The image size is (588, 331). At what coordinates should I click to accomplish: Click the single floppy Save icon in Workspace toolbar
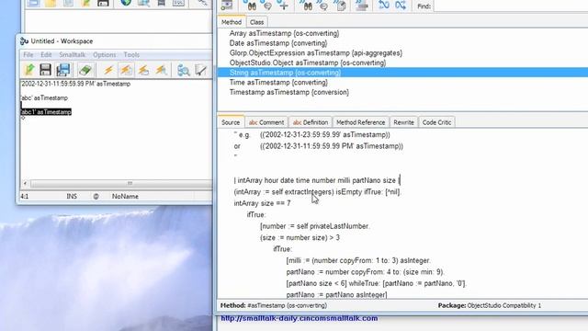click(45, 70)
